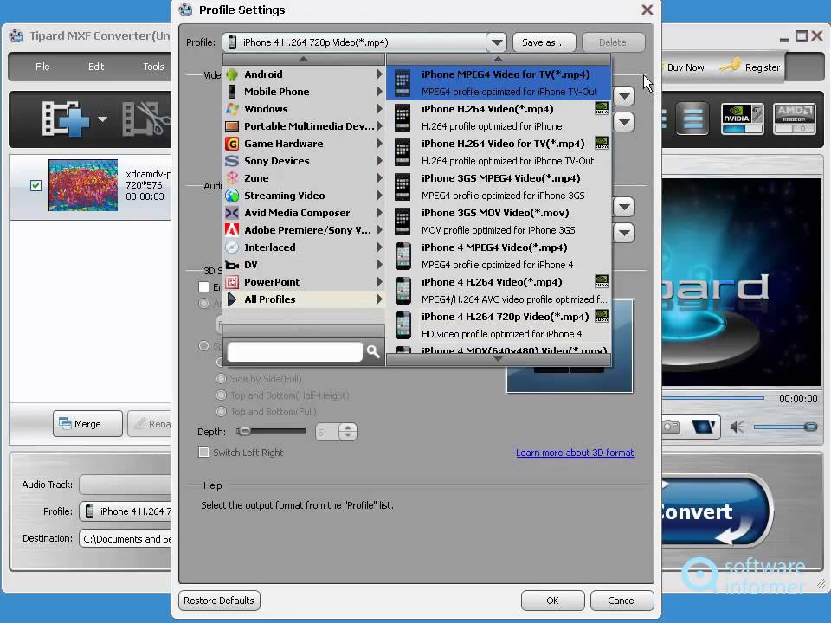Click the Merge button in main window
The width and height of the screenshot is (831, 623).
[87, 424]
